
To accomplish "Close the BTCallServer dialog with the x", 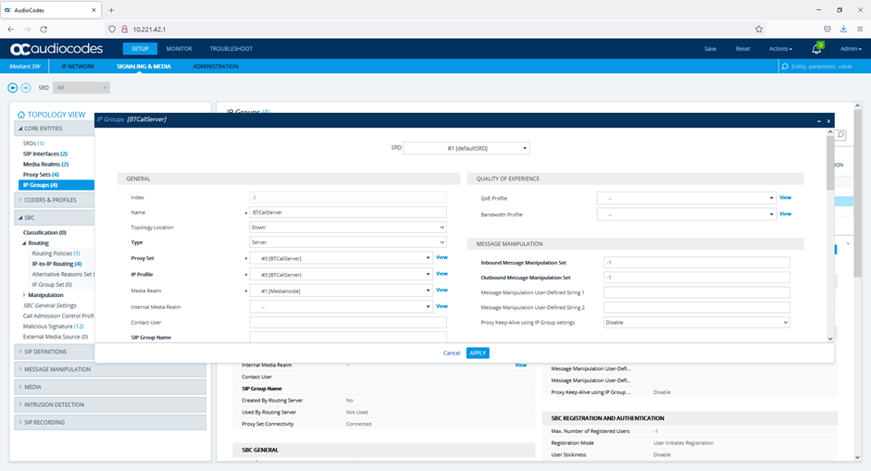I will 828,120.
